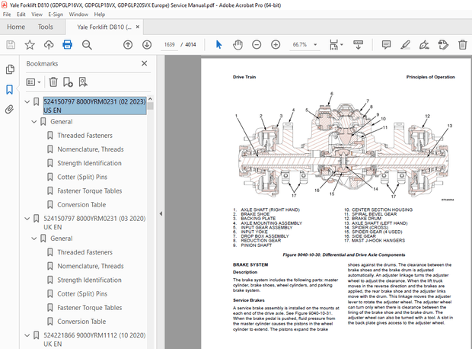Screen dimensions: 472x349
Task: Click the scrolling mode icon
Action: [x=358, y=45]
